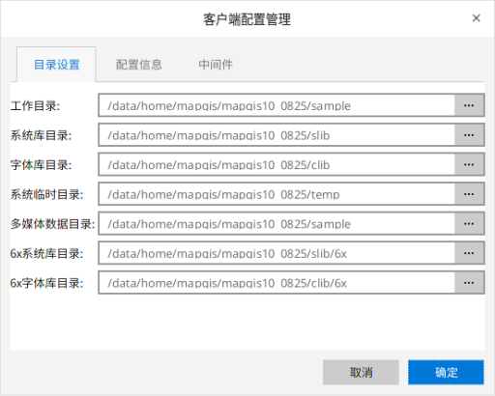Select the 目录设置 tab
495x396 pixels.
56,65
